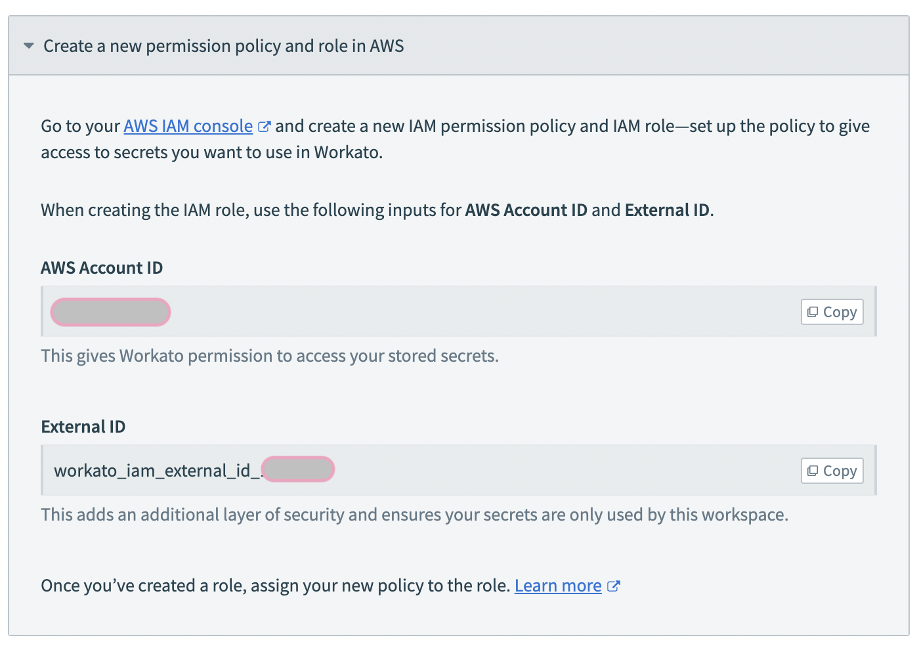This screenshot has height=646, width=919.
Task: Click the open-in-new-tab icon near the IAM console link
Action: click(x=265, y=126)
